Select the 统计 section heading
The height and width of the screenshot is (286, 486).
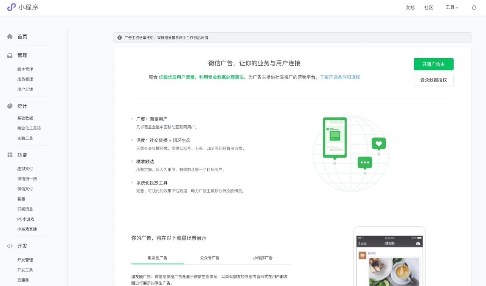(22, 106)
